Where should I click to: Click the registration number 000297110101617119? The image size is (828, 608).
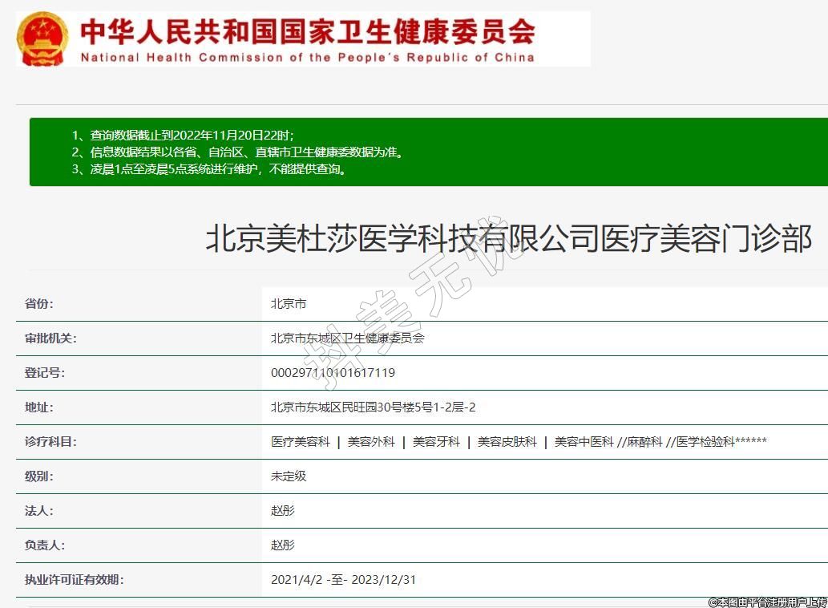333,373
